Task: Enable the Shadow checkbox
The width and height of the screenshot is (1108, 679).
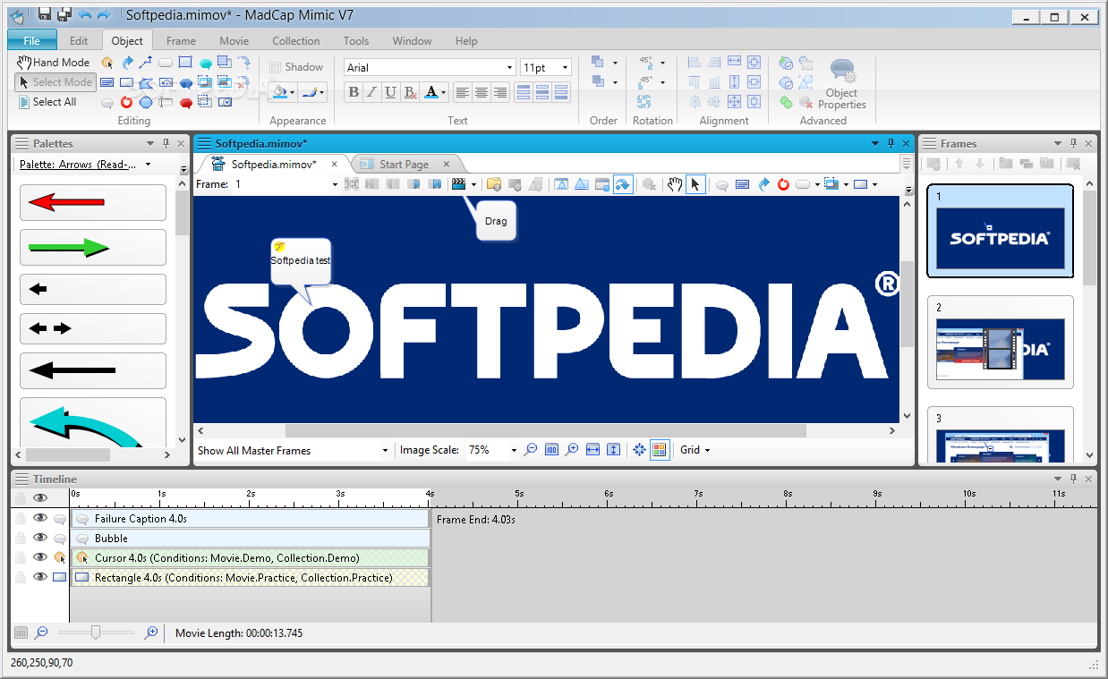Action: point(276,67)
